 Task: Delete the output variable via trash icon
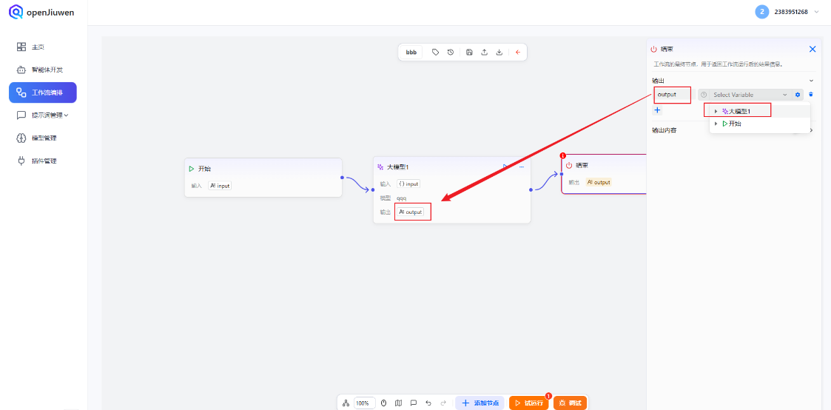(811, 94)
